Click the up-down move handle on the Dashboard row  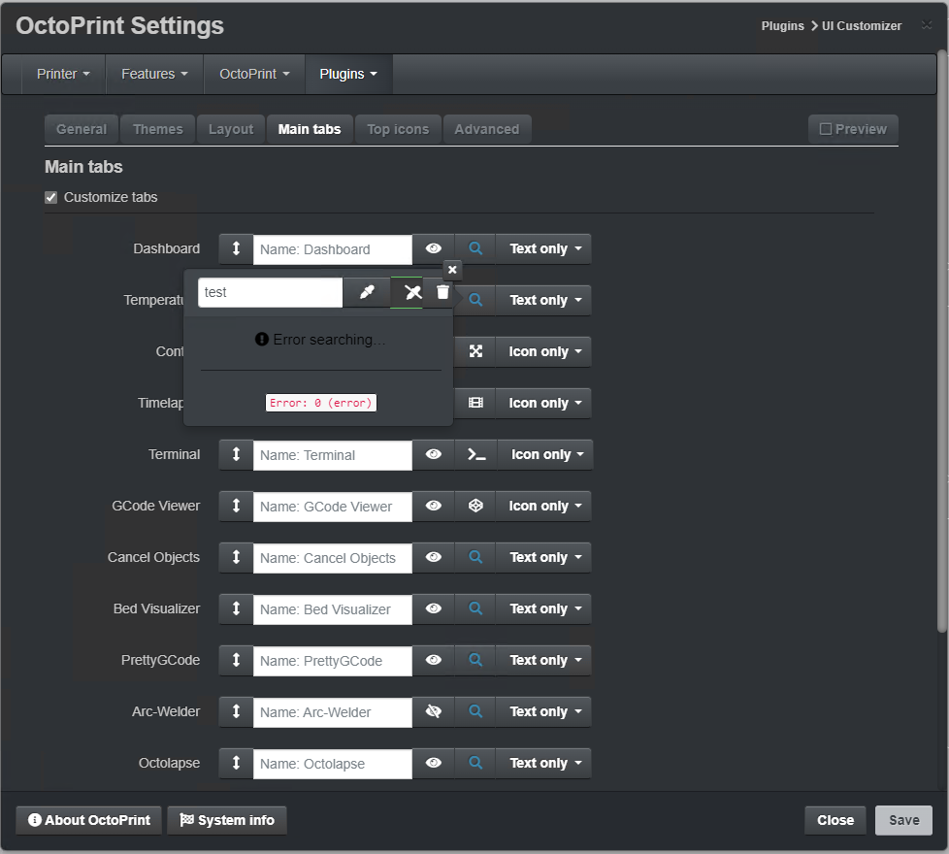(236, 248)
